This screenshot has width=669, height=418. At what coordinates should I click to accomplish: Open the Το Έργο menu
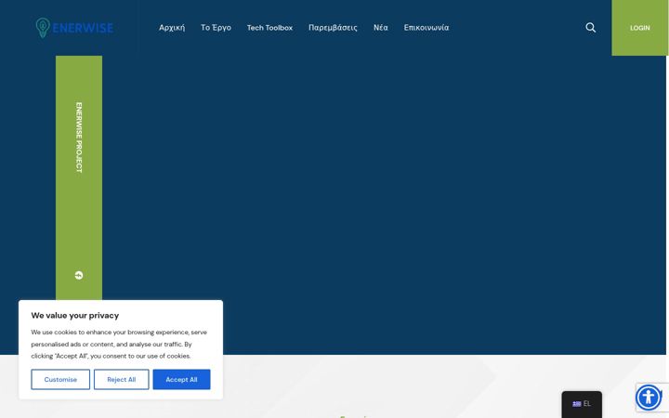point(216,28)
